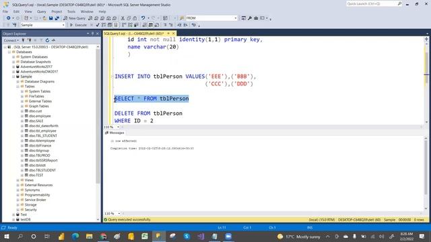Click the Toolbox icon in toolbar
The image size is (431, 242).
pos(256,18)
